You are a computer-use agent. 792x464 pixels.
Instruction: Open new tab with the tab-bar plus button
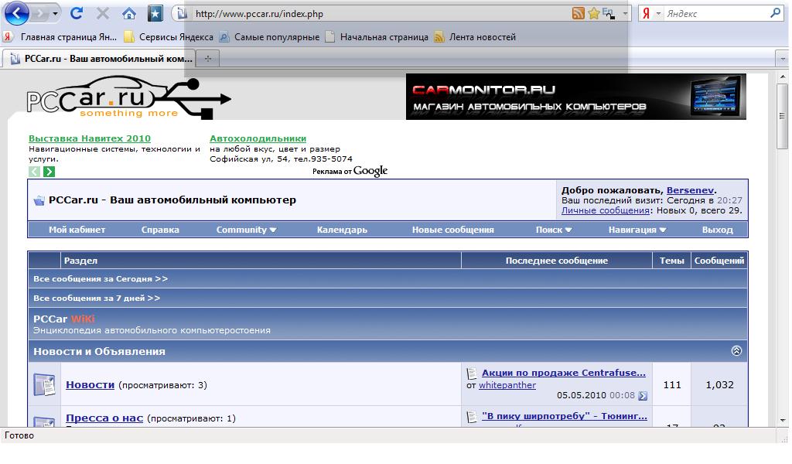pyautogui.click(x=207, y=59)
